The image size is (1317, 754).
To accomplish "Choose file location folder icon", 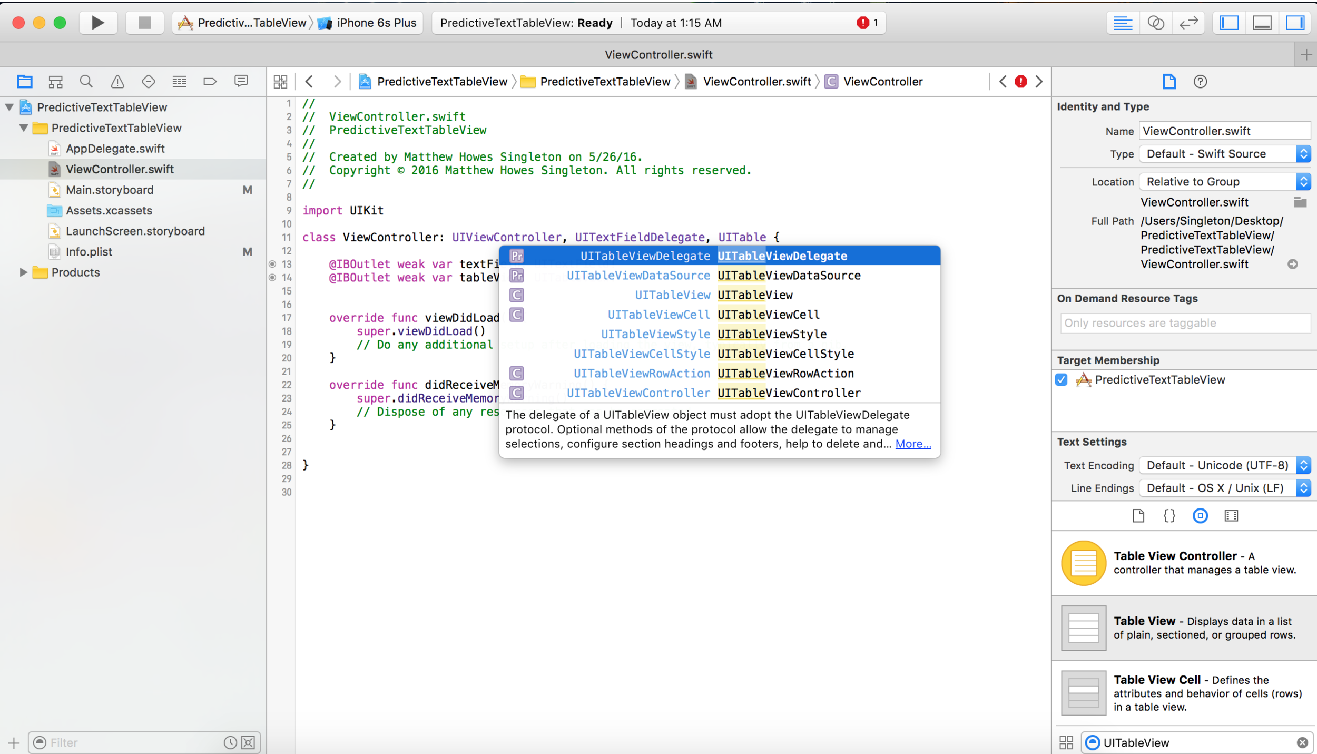I will click(x=1300, y=202).
